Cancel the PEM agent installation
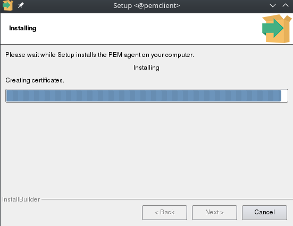The width and height of the screenshot is (293, 226). pyautogui.click(x=264, y=213)
